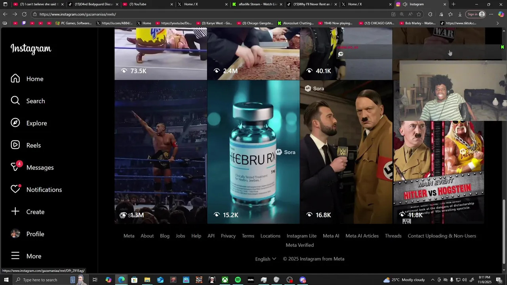
Task: Open Spotify from the taskbar
Action: tap(238, 280)
